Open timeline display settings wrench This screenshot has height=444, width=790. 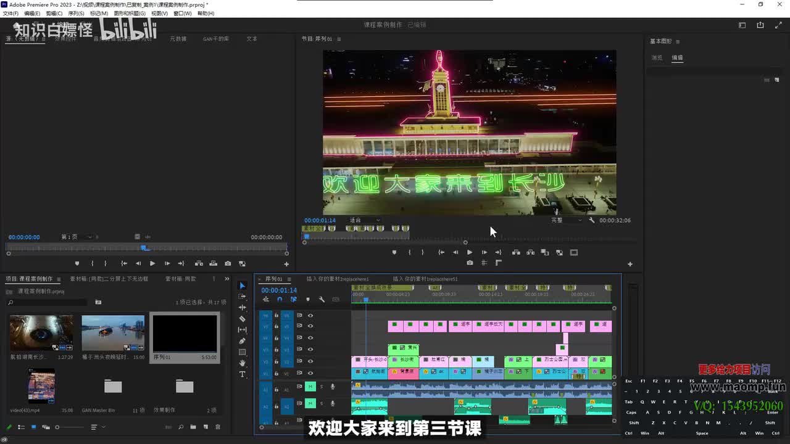tap(322, 300)
